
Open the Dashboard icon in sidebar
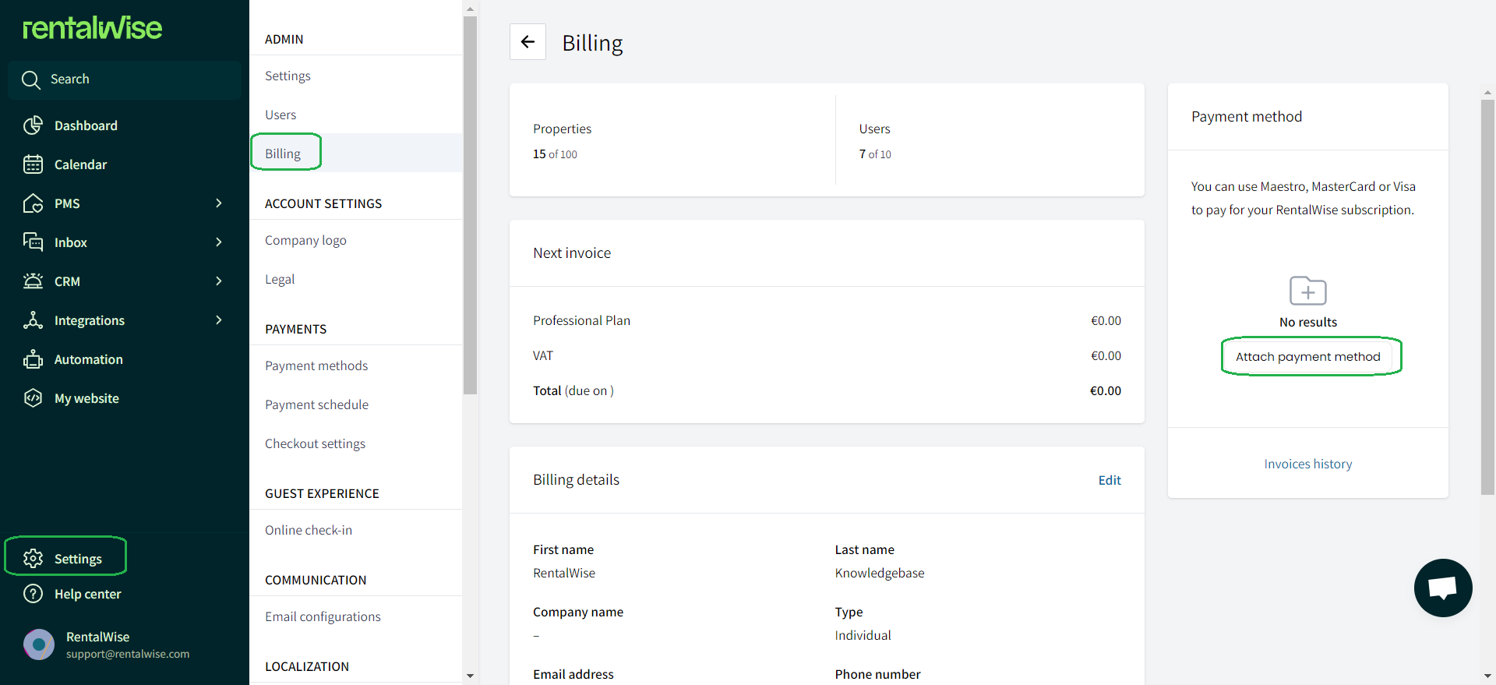point(33,125)
